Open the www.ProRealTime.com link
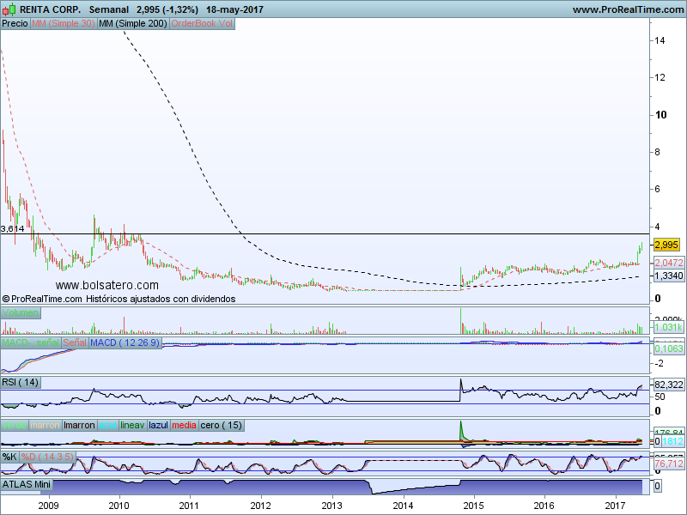This screenshot has height=515, width=687. coord(628,9)
